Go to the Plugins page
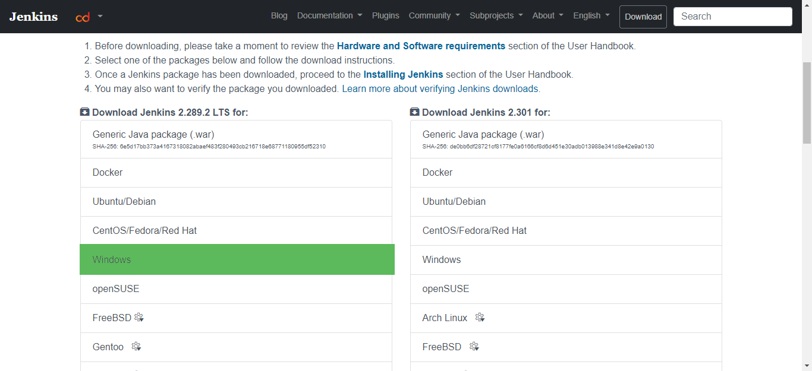The image size is (812, 371). (386, 16)
